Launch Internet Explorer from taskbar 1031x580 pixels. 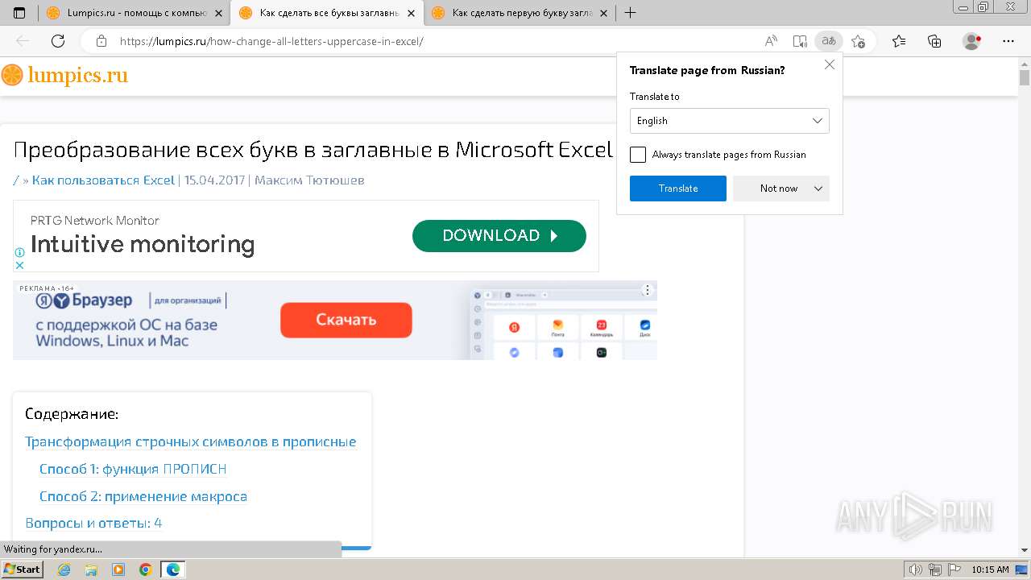64,570
